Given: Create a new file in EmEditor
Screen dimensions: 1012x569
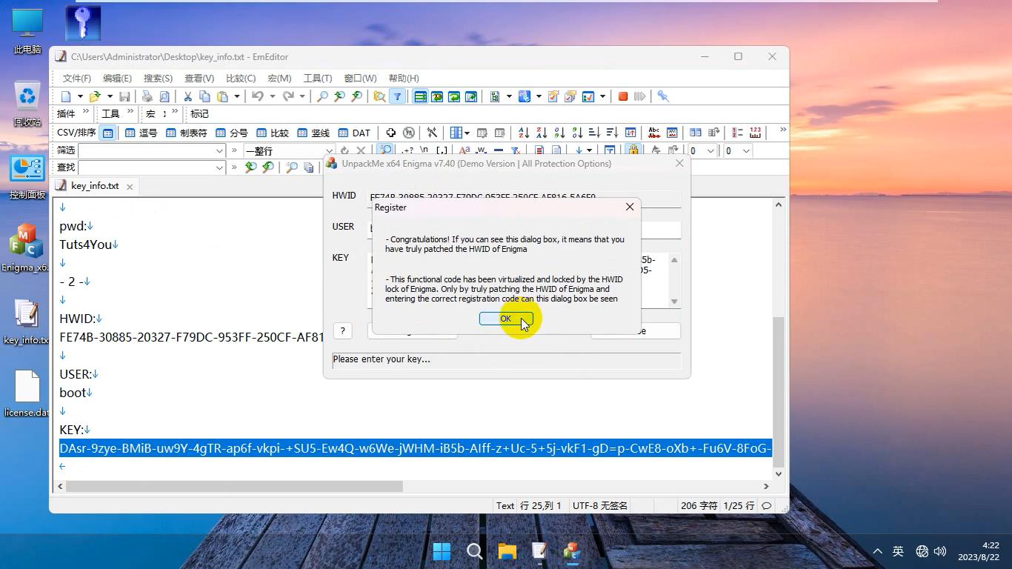Looking at the screenshot, I should [66, 96].
